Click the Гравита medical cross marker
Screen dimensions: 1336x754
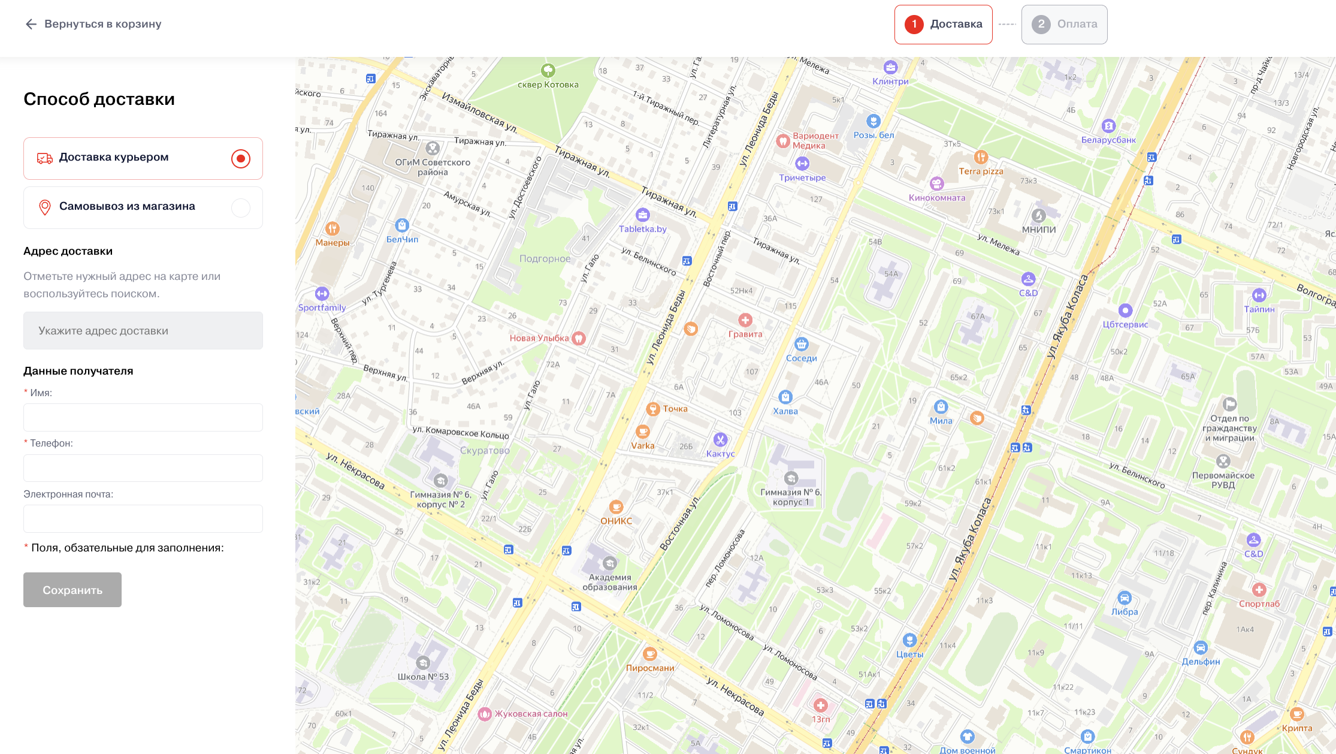[745, 320]
